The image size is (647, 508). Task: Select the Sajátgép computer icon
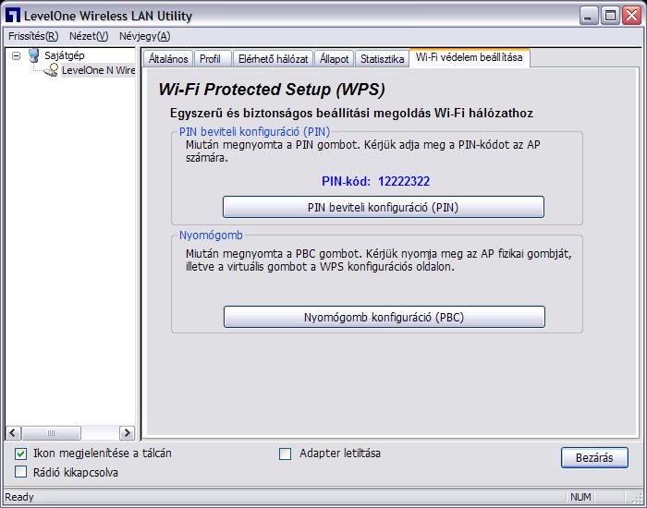pos(34,55)
